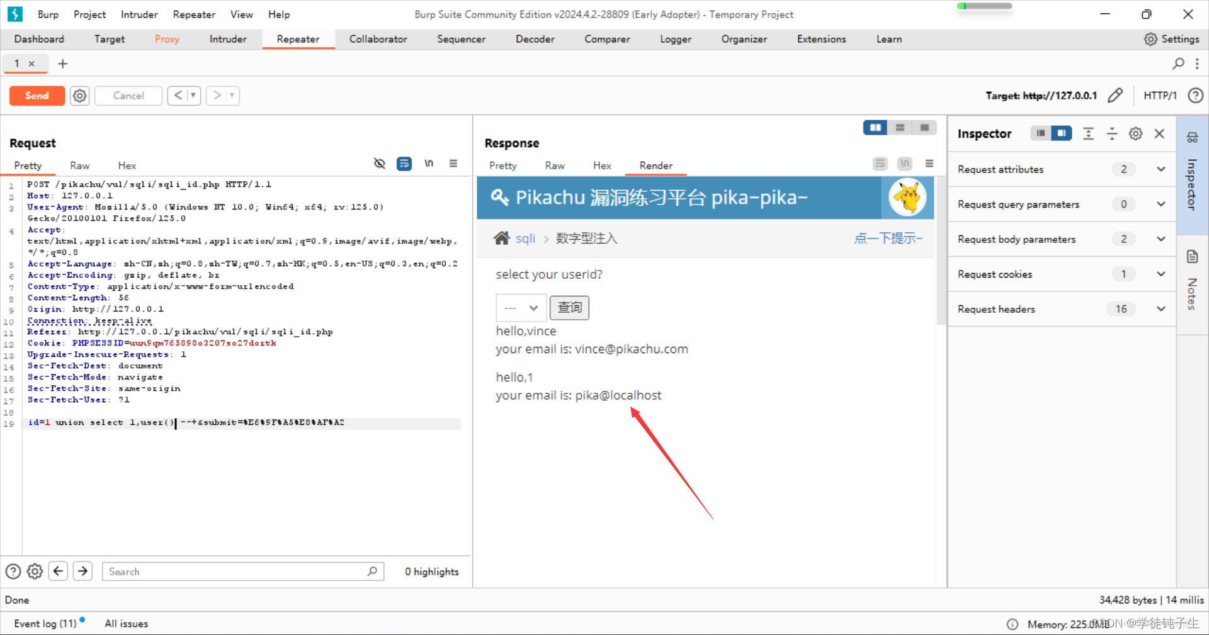Open the history-forward dropdown arrow
Viewport: 1209px width, 635px height.
[232, 96]
